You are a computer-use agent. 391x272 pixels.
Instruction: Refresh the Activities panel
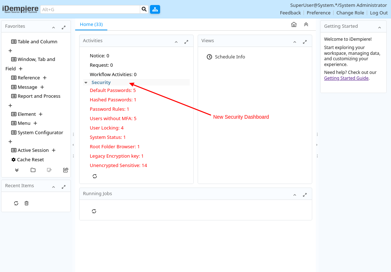pyautogui.click(x=95, y=176)
